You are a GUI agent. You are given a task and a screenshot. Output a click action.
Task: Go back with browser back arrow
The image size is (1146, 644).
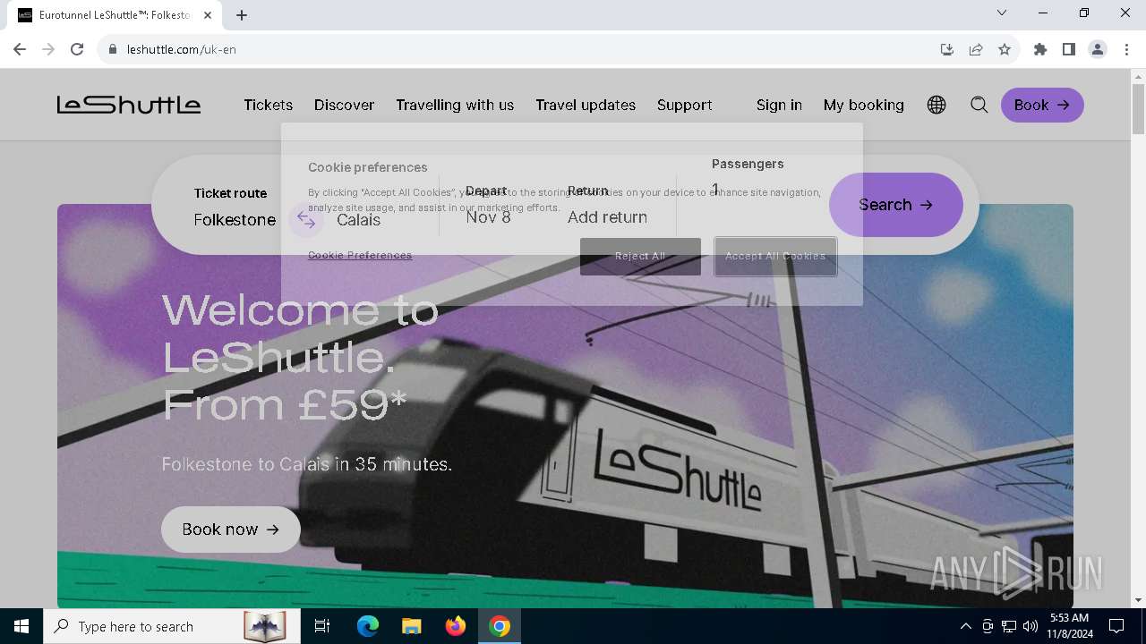[x=20, y=49]
